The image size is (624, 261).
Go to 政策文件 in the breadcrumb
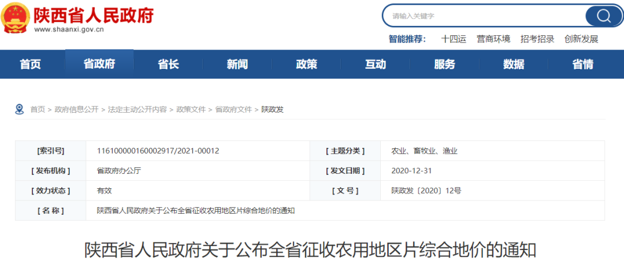click(191, 109)
